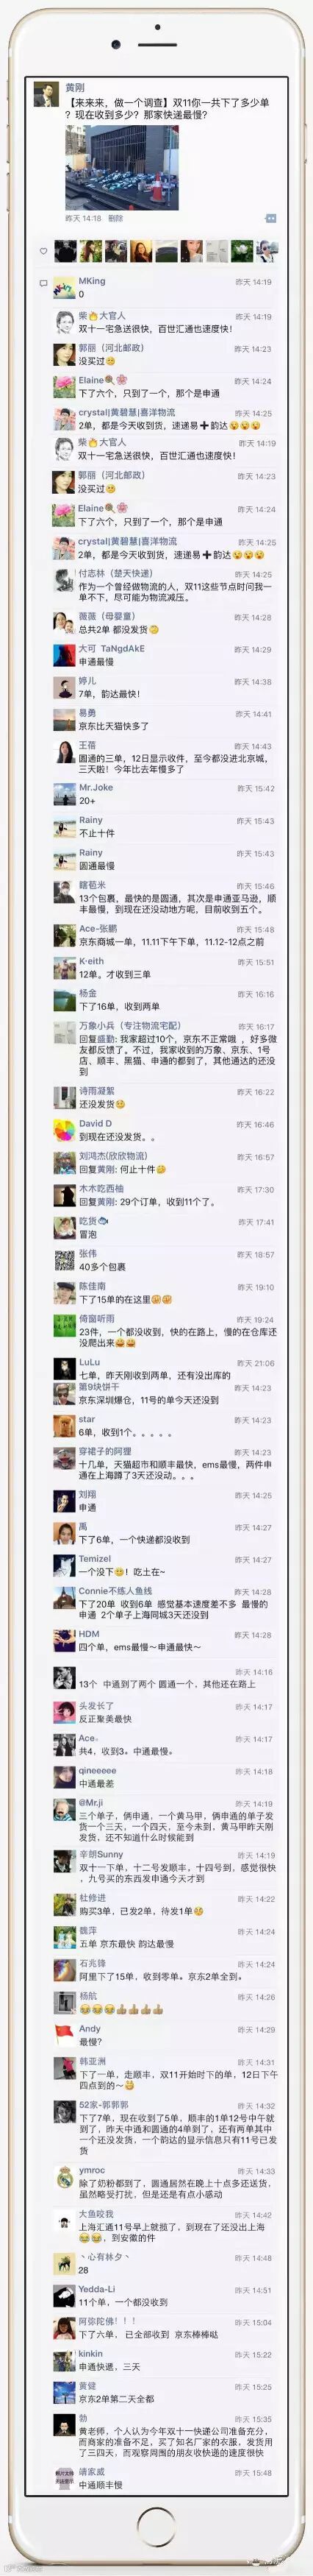Open poster 黄刚's profile avatar
Screen dimensions: 313x2576
click(45, 94)
